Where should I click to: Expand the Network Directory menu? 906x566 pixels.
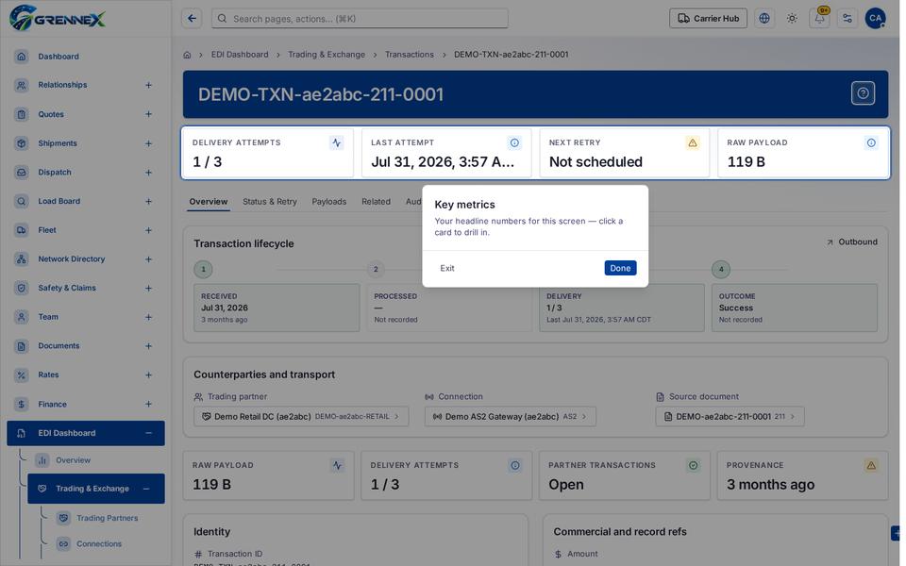click(148, 259)
